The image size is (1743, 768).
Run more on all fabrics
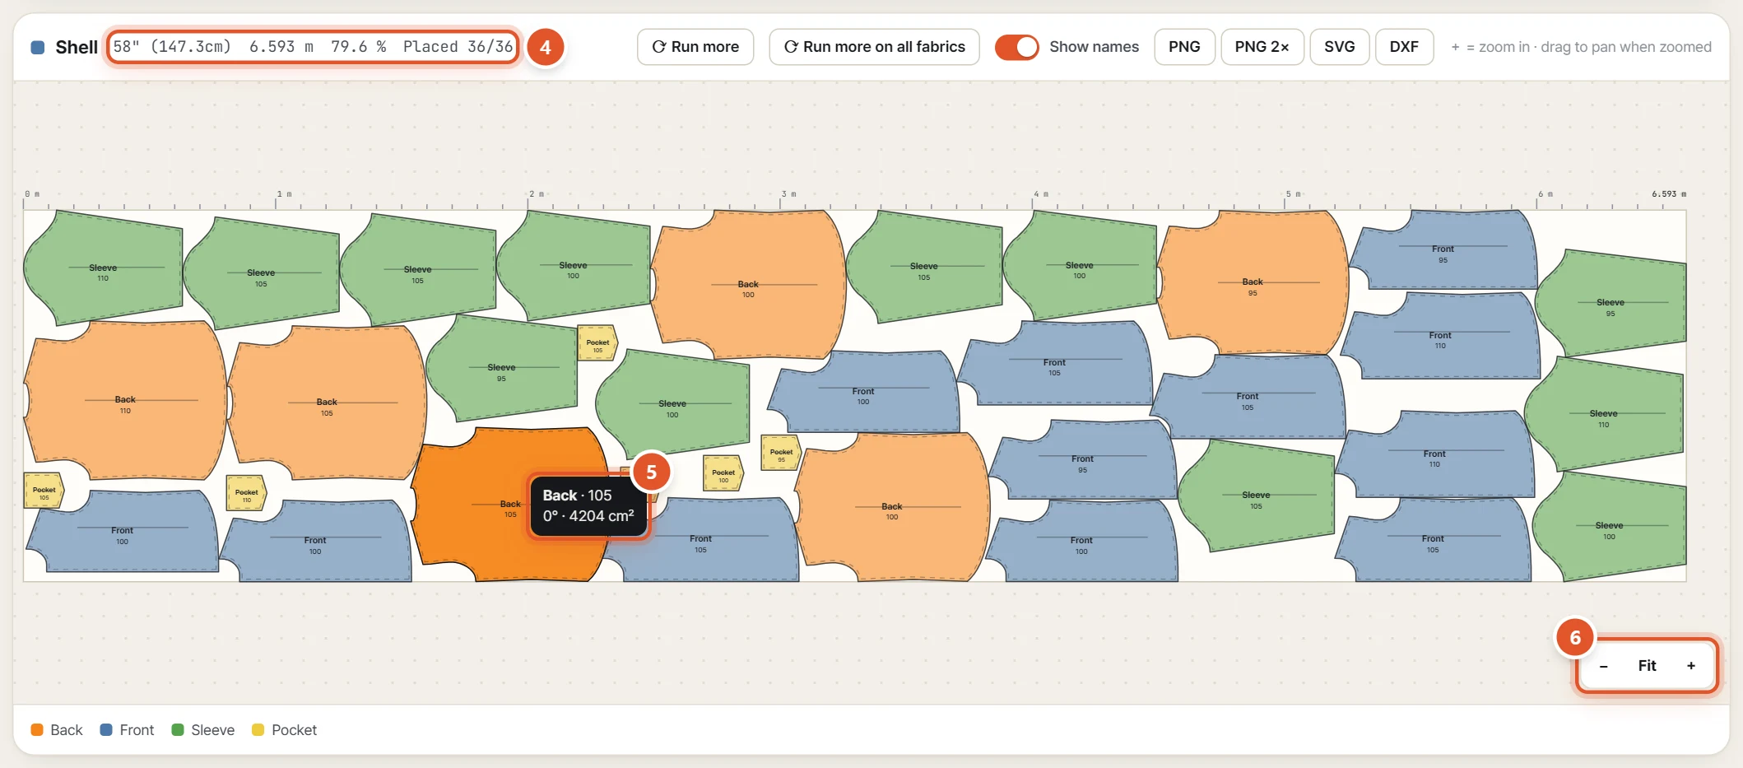click(x=874, y=47)
